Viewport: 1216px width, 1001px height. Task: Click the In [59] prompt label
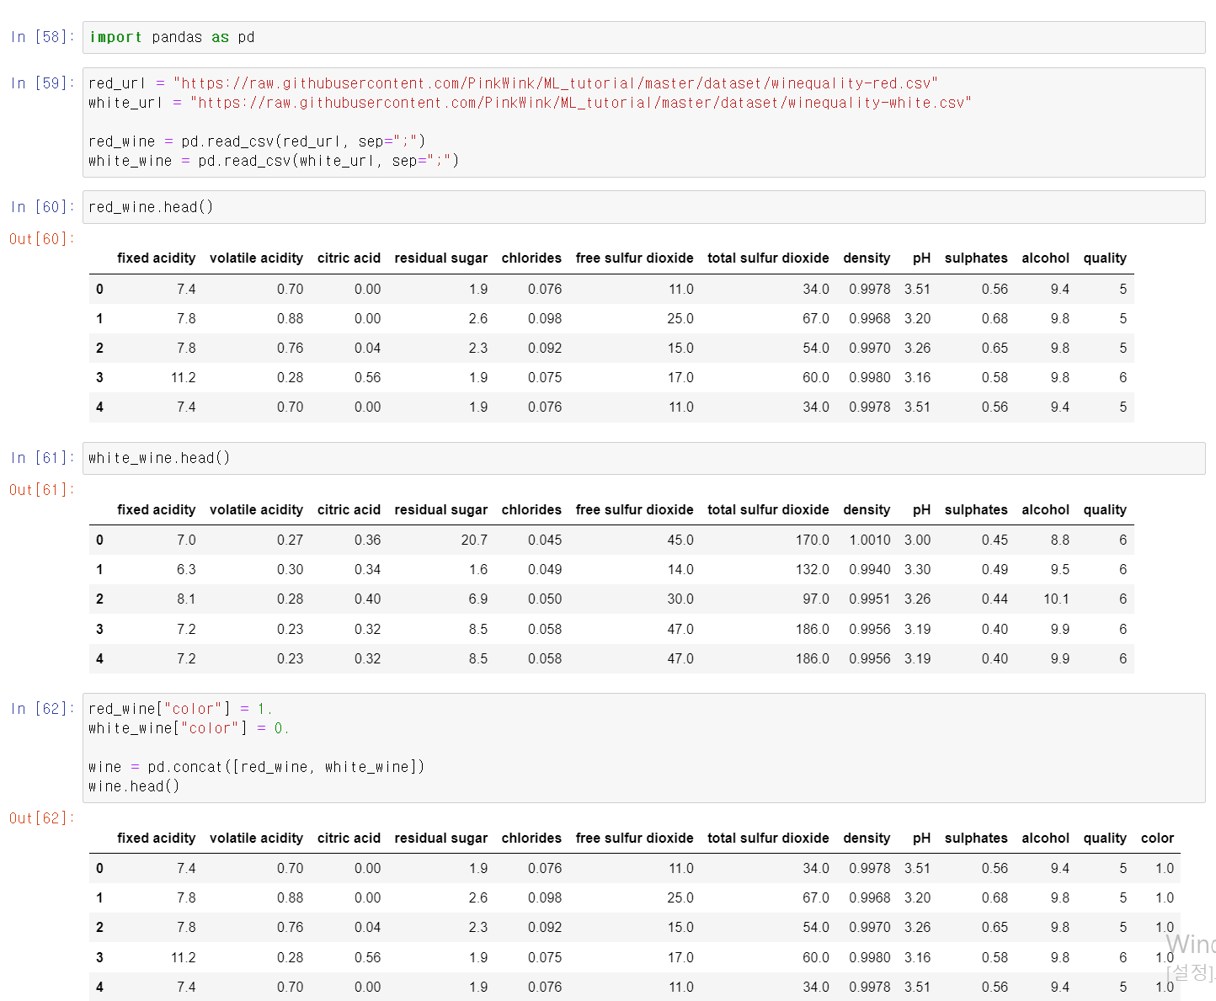click(x=42, y=83)
